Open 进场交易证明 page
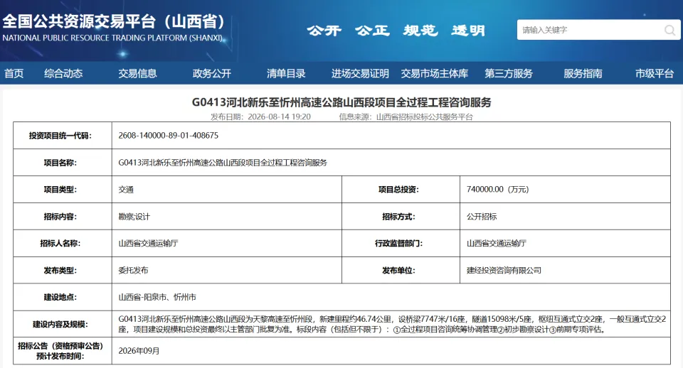The width and height of the screenshot is (683, 368). (360, 73)
